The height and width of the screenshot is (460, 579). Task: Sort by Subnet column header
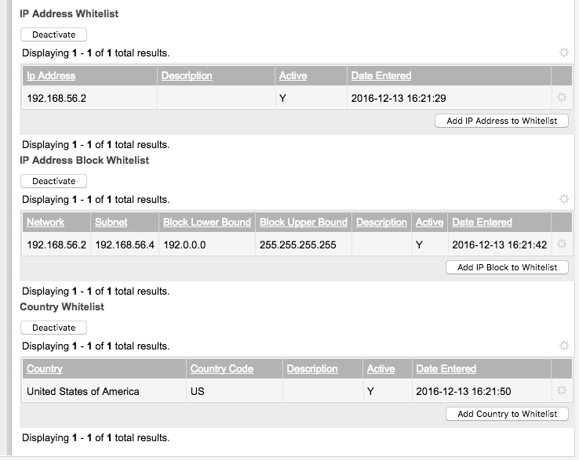coord(111,222)
